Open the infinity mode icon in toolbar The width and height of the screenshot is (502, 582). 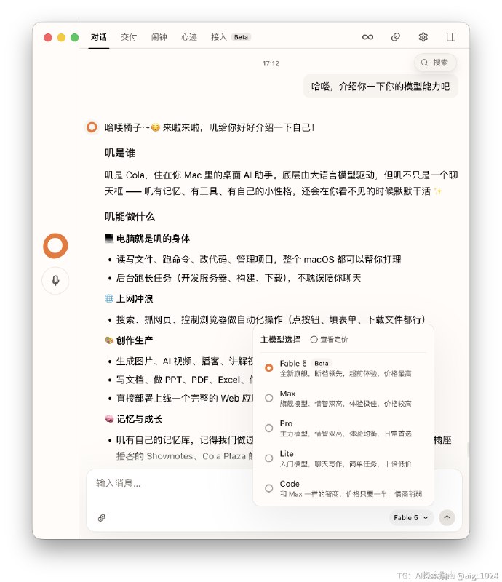[367, 37]
